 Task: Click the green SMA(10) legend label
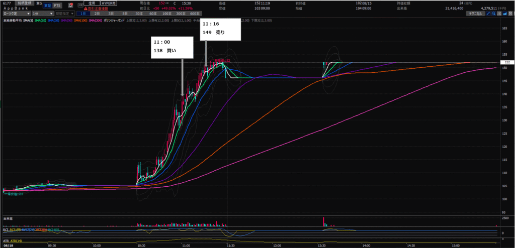click(40, 21)
